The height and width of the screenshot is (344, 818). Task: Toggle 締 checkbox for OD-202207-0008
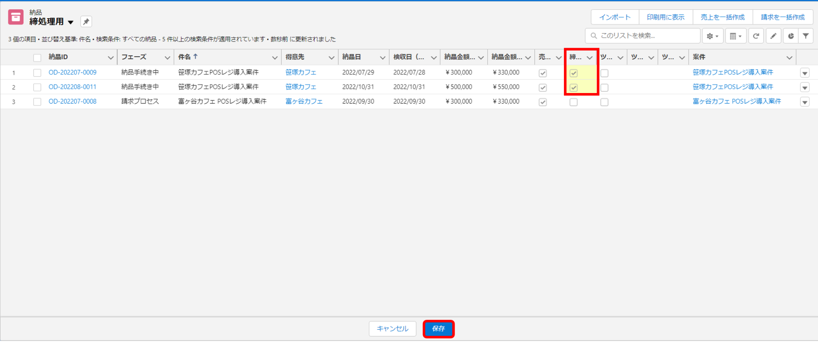pyautogui.click(x=574, y=102)
